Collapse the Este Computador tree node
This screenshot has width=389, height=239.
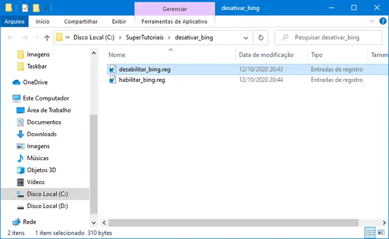[5, 98]
